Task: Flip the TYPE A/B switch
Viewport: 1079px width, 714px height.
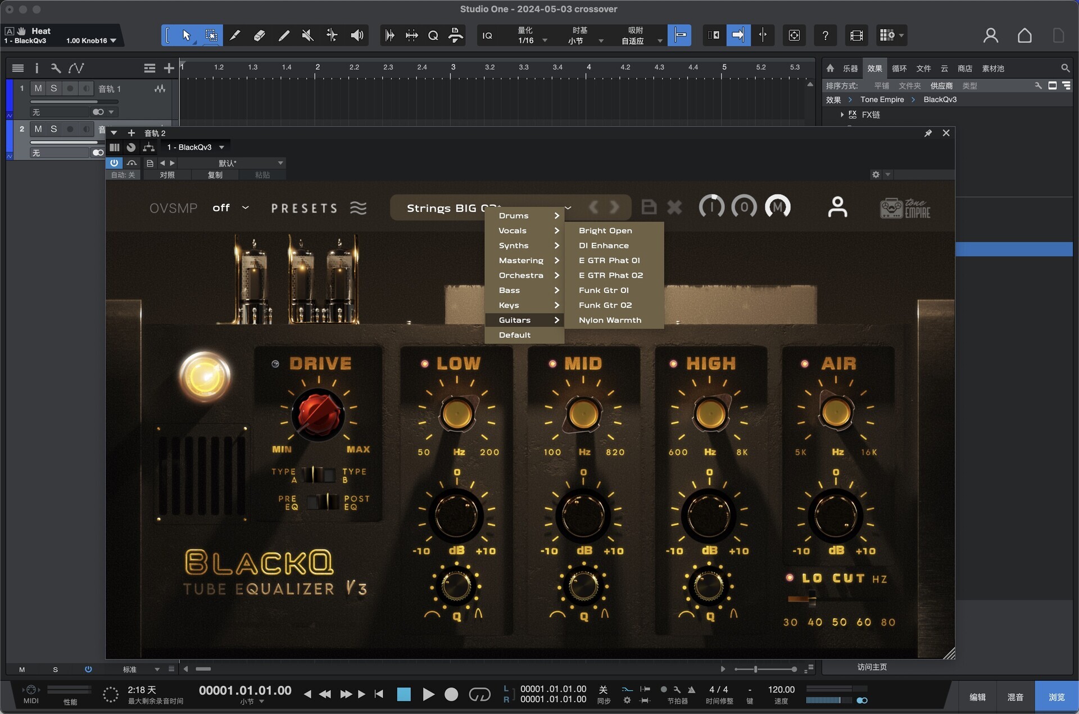Action: [318, 475]
